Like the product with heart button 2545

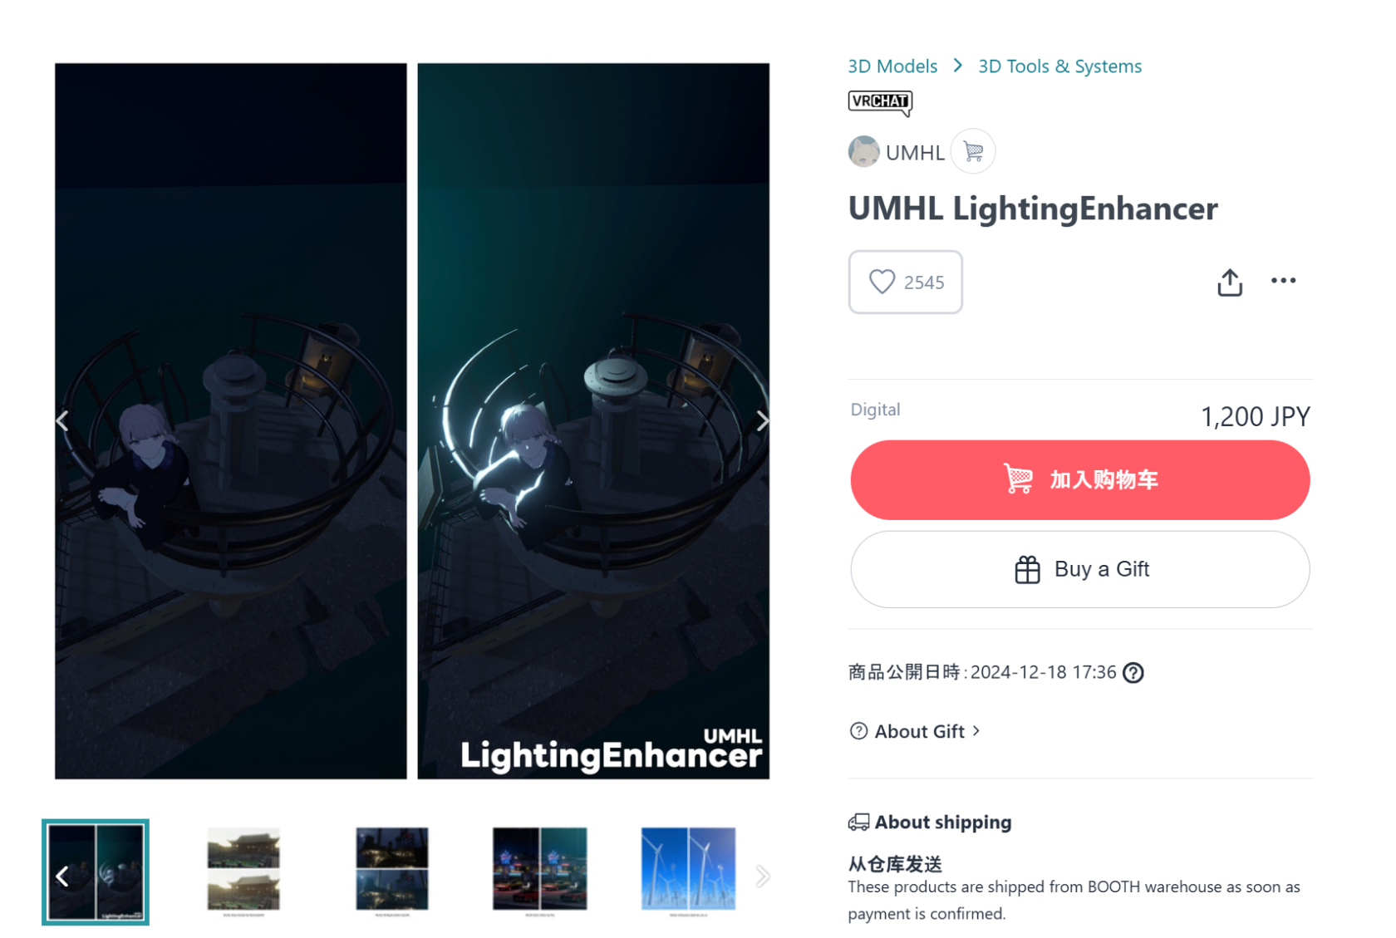905,282
